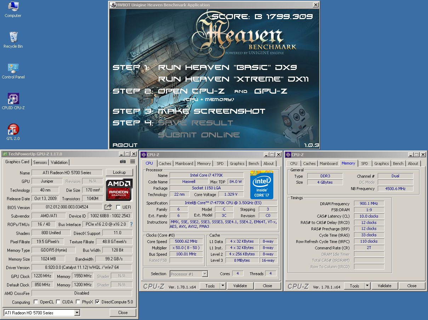Click the GPU Name field in GPU-Z

click(67, 173)
